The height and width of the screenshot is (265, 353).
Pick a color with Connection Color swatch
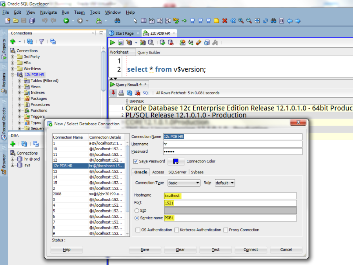tap(176, 161)
